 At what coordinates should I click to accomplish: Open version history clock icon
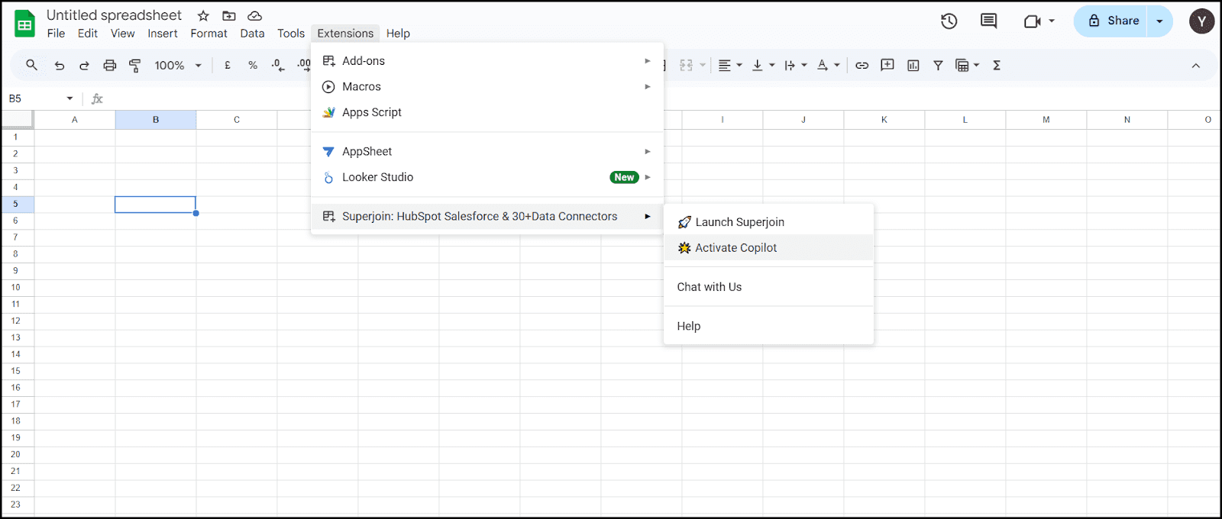click(949, 21)
